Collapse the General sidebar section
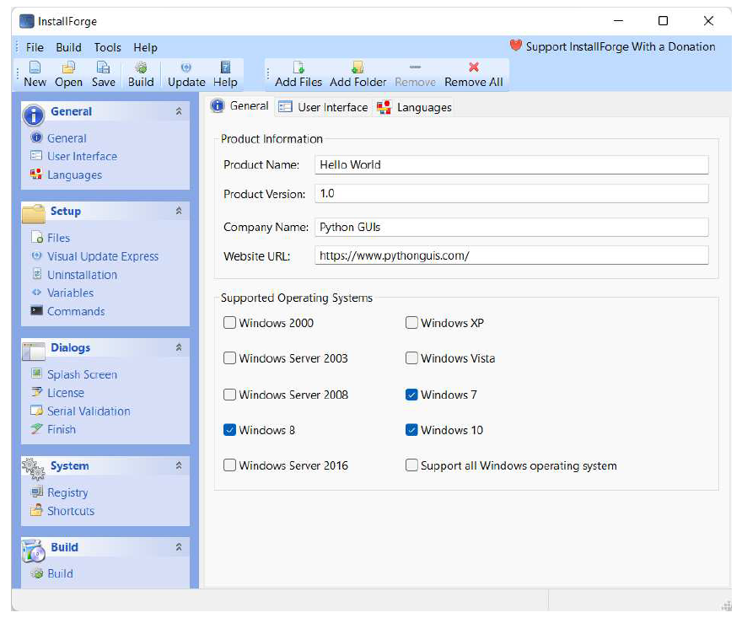The height and width of the screenshot is (618, 742). pos(178,111)
